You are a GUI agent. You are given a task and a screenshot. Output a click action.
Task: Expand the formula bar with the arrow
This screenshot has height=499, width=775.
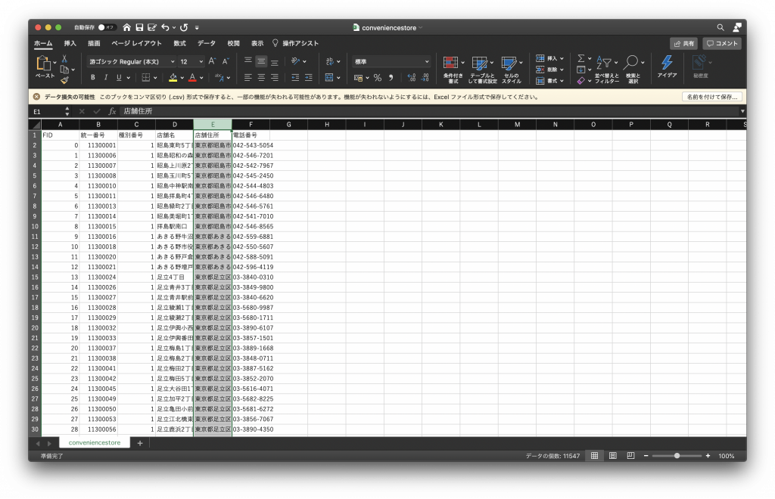(x=742, y=112)
